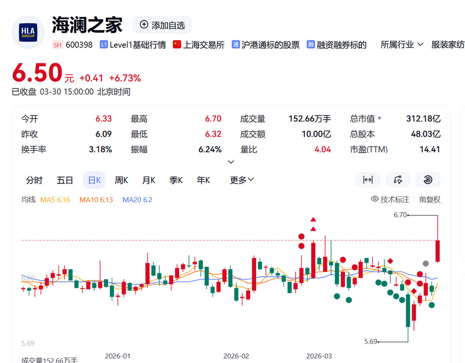The height and width of the screenshot is (363, 465).
Task: Click the 6.70 high price label
Action: click(400, 215)
